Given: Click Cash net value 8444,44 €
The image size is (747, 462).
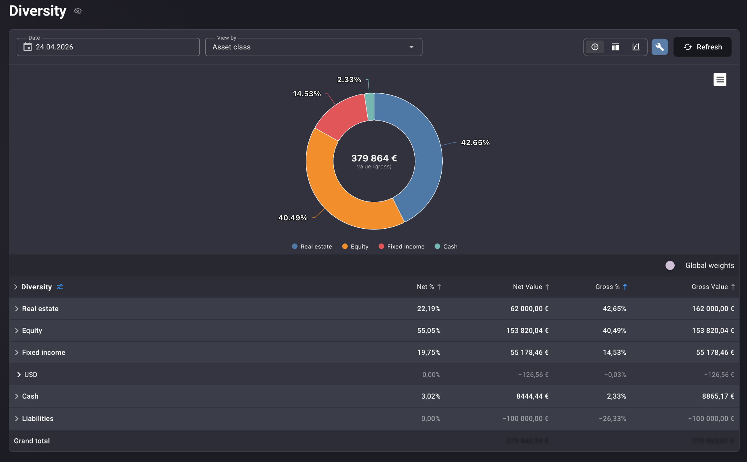Looking at the screenshot, I should click(532, 396).
